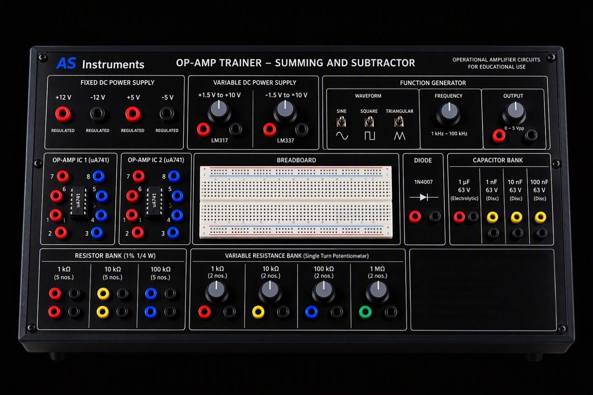Click the function generator output black jack

point(530,135)
